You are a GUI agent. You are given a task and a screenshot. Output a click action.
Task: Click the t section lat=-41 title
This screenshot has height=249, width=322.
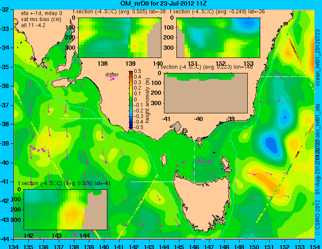point(64,183)
